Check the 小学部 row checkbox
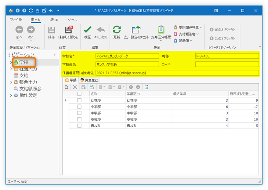268x190 pixels. [79, 106]
